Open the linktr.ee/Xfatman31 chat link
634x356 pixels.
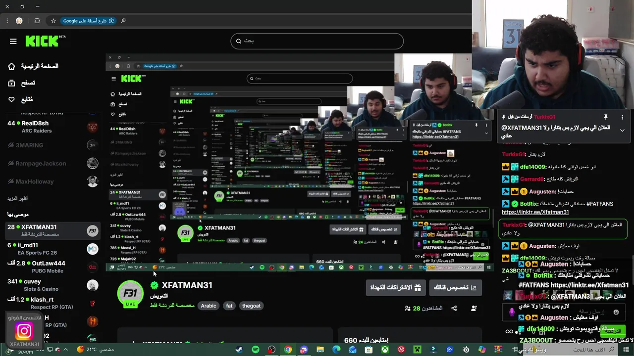(x=535, y=212)
